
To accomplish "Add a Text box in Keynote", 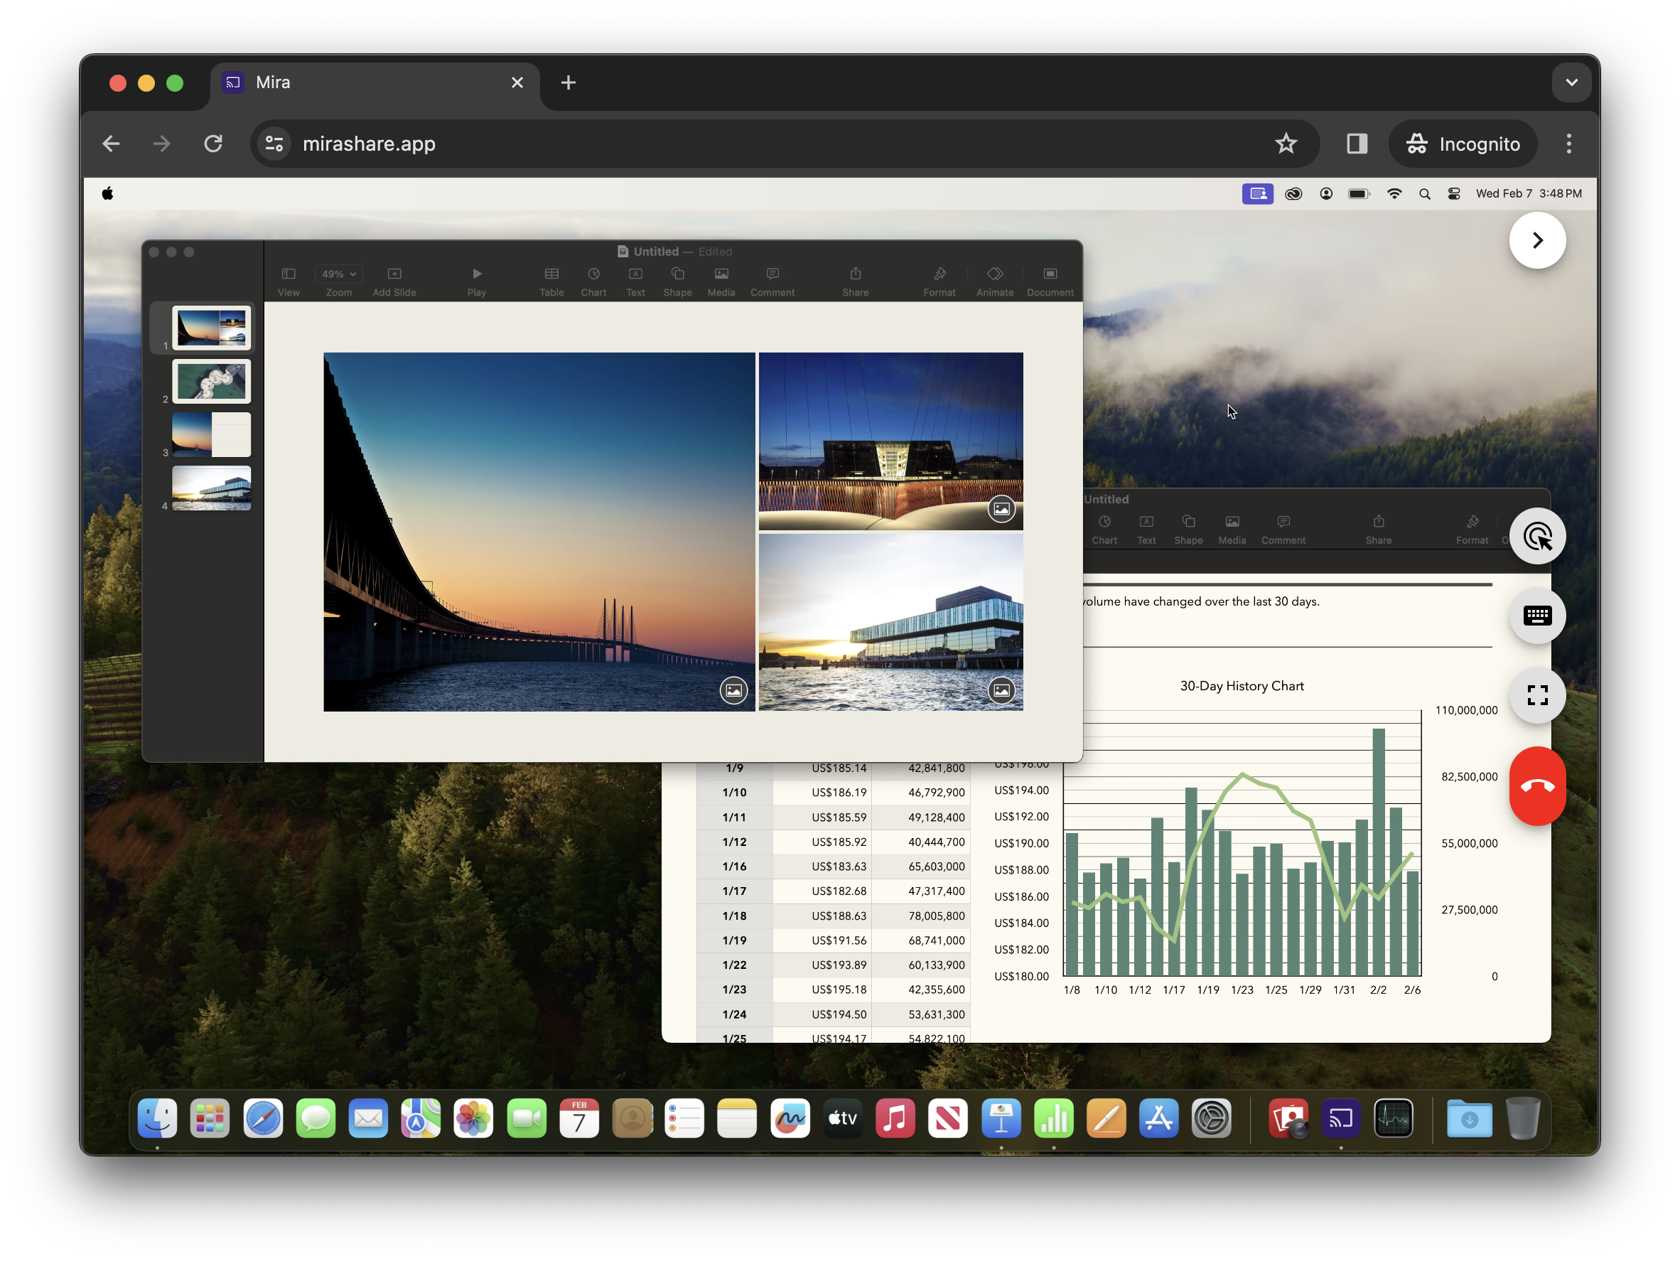I will [x=636, y=274].
